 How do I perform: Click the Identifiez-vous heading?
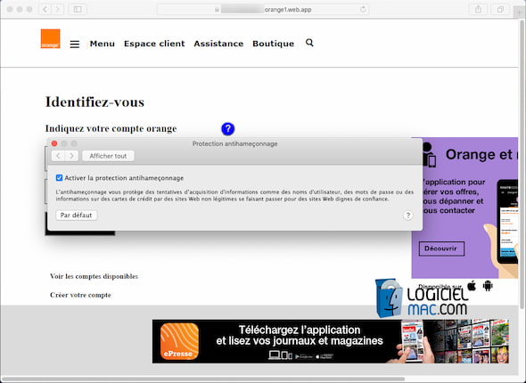click(x=95, y=102)
